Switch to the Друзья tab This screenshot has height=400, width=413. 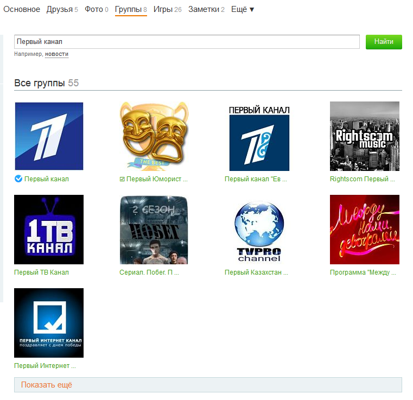tap(62, 9)
